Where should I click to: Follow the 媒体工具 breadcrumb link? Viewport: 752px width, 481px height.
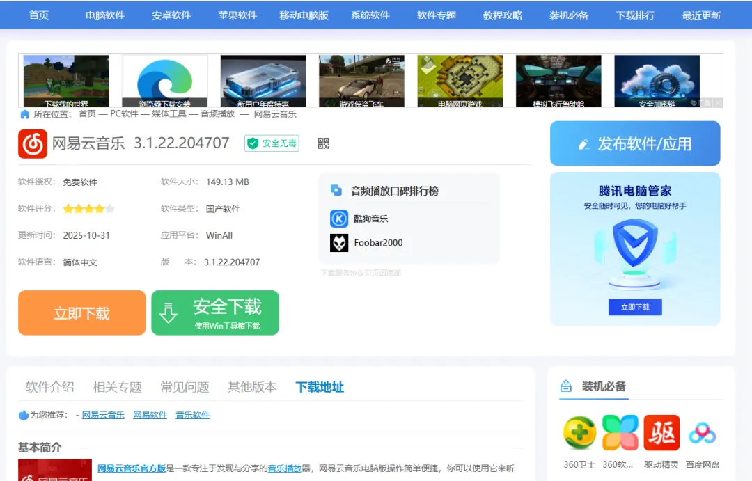pyautogui.click(x=169, y=114)
